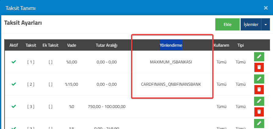Edit the 0,00 - 749,90 installment row
The image size is (273, 129).
259,124
